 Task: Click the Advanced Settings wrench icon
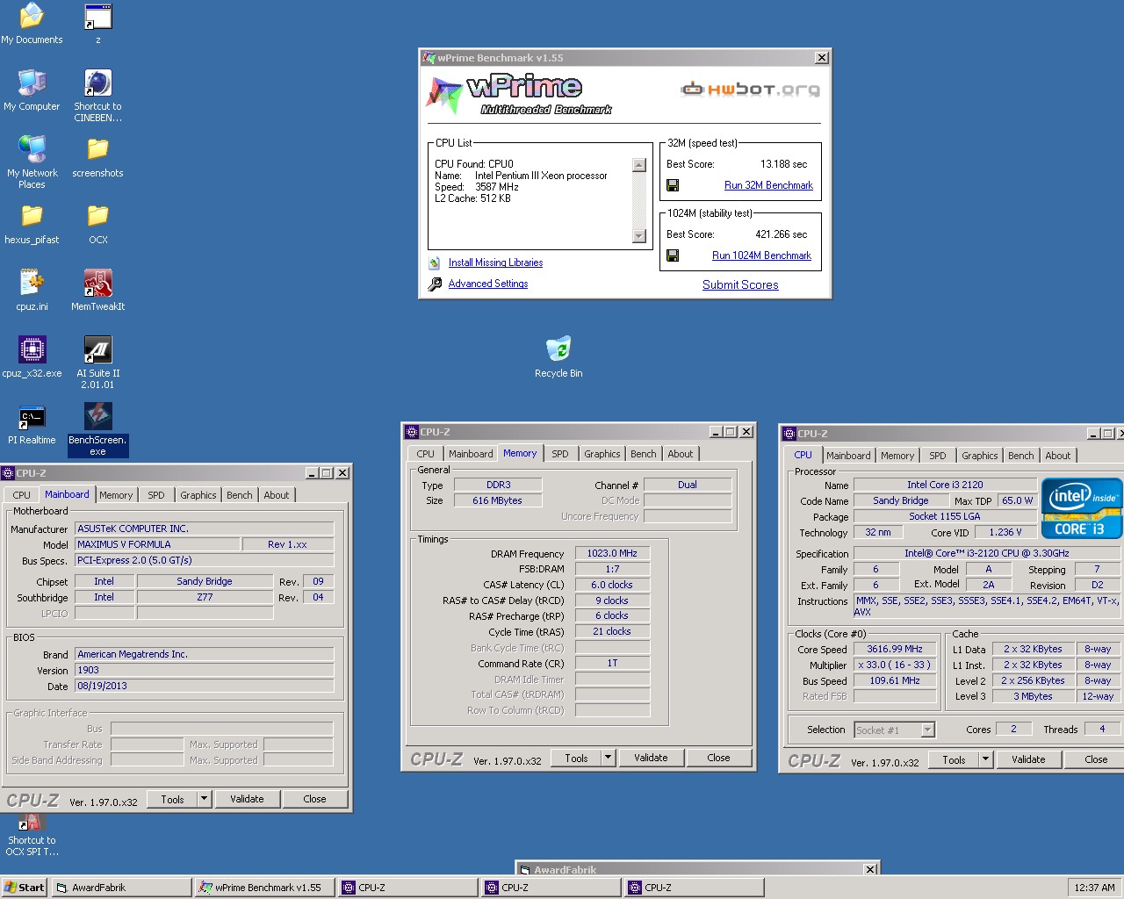pyautogui.click(x=435, y=284)
